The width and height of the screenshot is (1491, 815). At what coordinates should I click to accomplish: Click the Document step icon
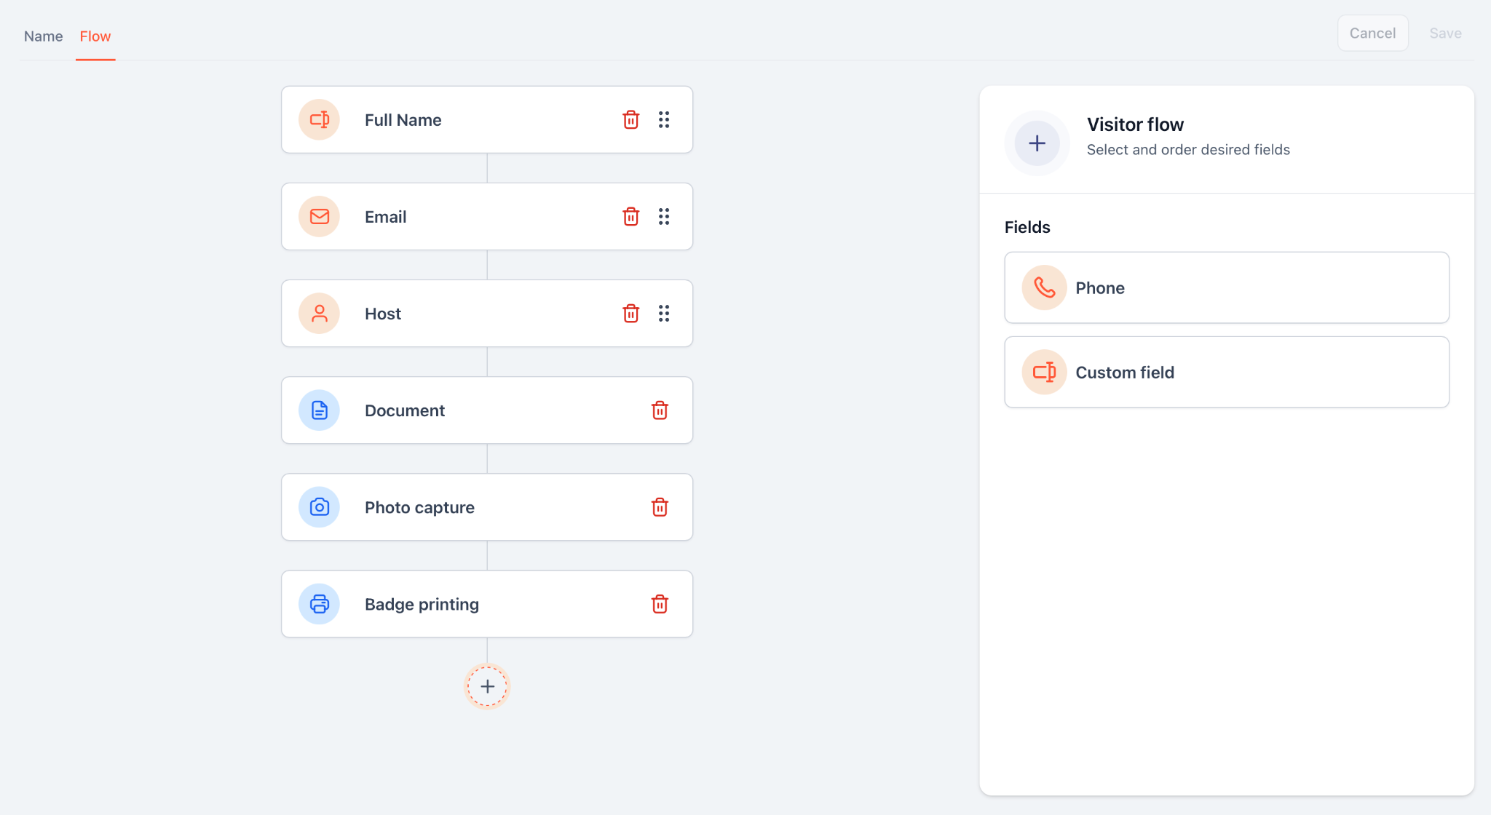click(319, 410)
